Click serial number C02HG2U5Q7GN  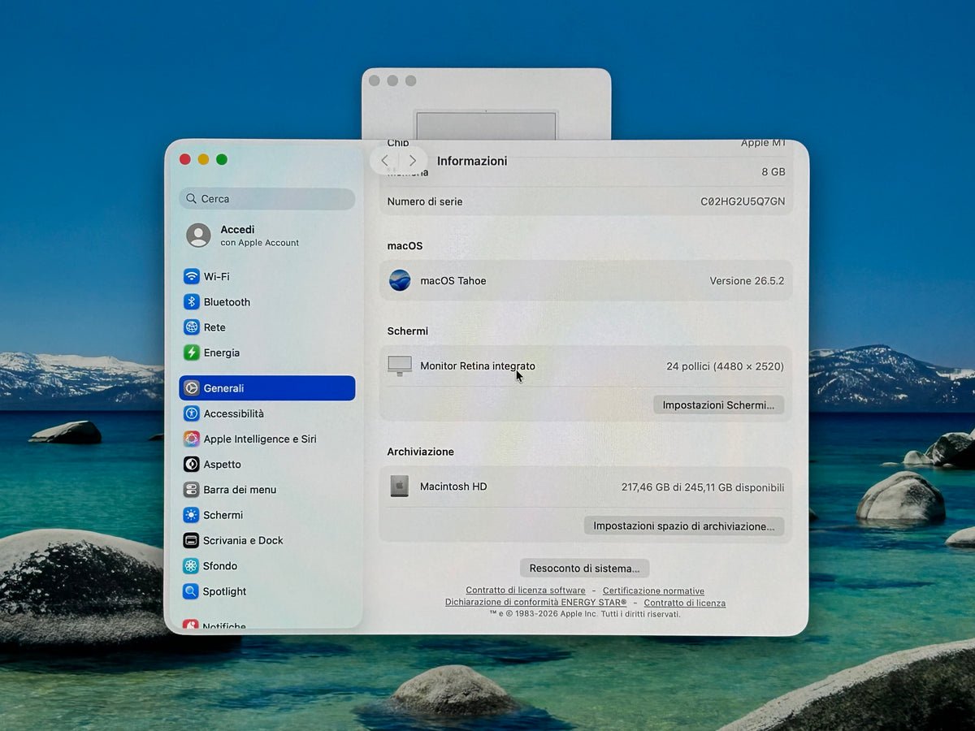pos(743,201)
